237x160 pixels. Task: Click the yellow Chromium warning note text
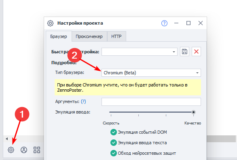[x=122, y=88]
